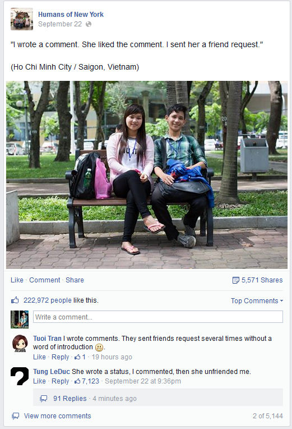This screenshot has width=292, height=429.
Task: Click thumbs-up count on Tuoi Tran's comment
Action: pos(80,357)
